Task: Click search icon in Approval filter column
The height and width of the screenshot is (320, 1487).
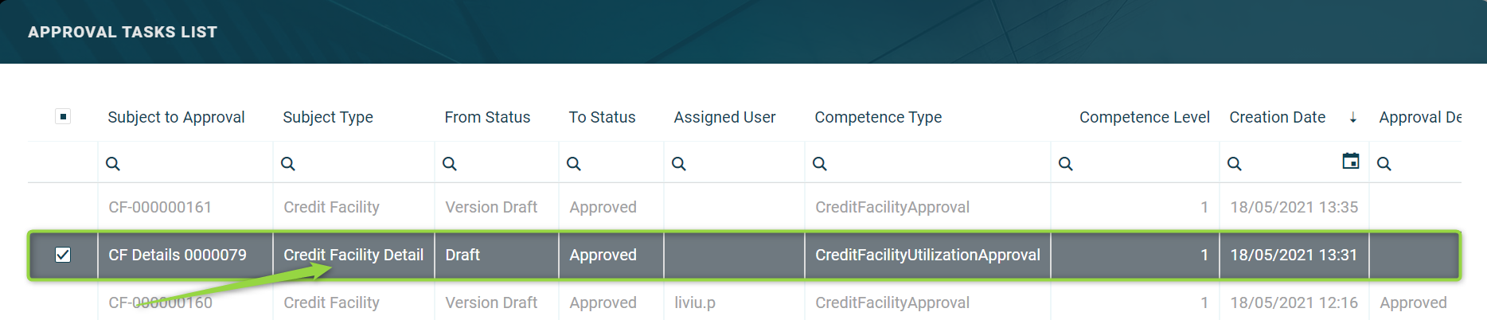Action: 1384,164
